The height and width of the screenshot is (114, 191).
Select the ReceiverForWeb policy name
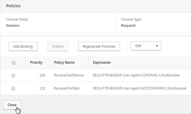(x=67, y=88)
